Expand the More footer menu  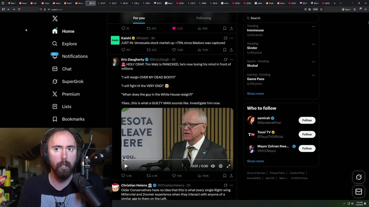coord(283,178)
